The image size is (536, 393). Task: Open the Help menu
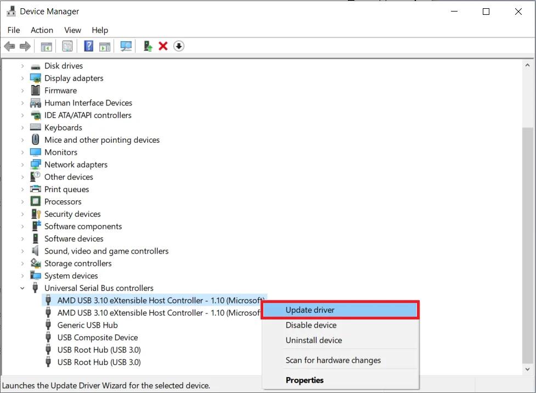(100, 30)
